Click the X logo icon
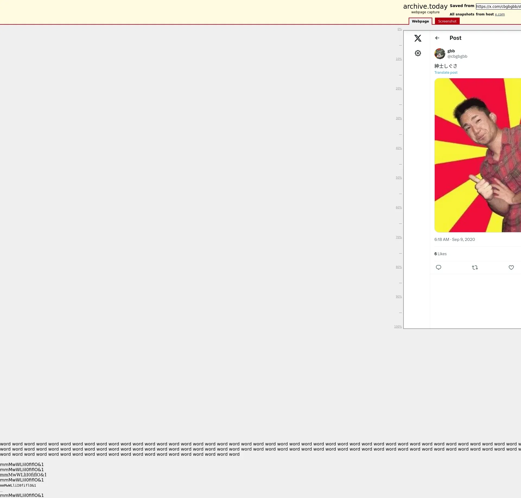521x498 pixels. point(418,38)
